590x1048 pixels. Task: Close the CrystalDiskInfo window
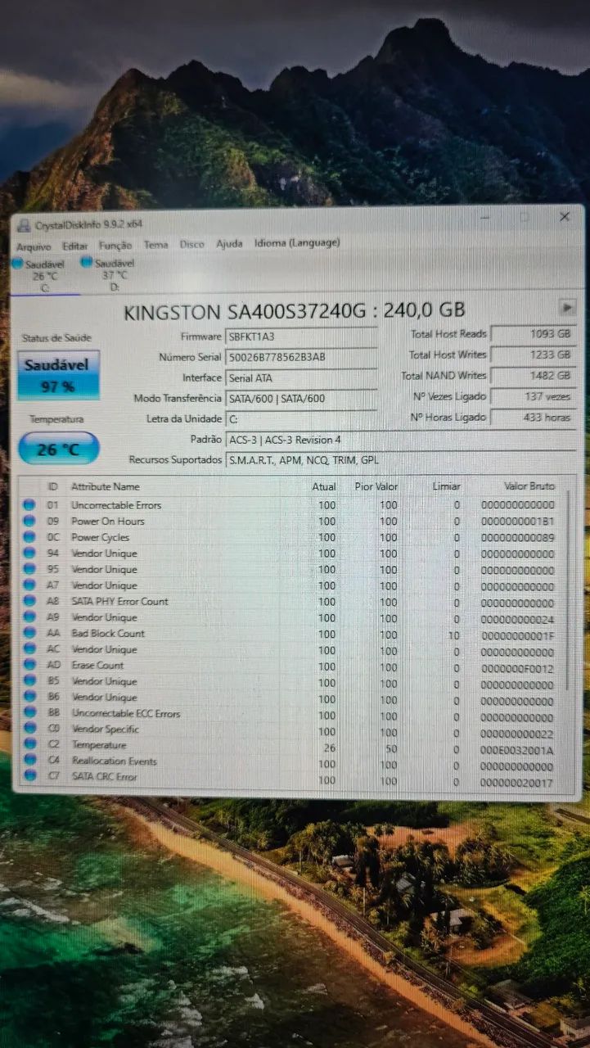point(565,217)
